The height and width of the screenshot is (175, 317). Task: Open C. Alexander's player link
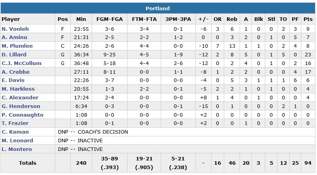(20, 98)
